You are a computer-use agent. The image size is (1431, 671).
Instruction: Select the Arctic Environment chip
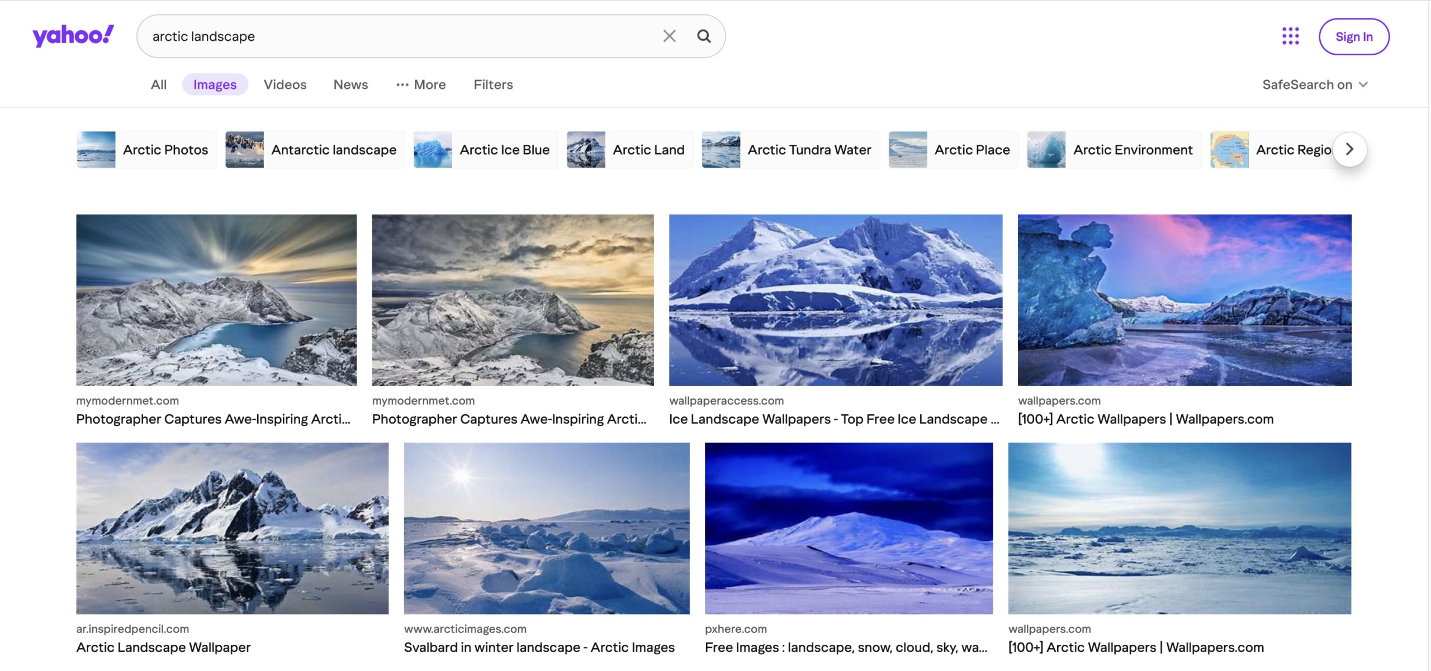click(x=1132, y=150)
